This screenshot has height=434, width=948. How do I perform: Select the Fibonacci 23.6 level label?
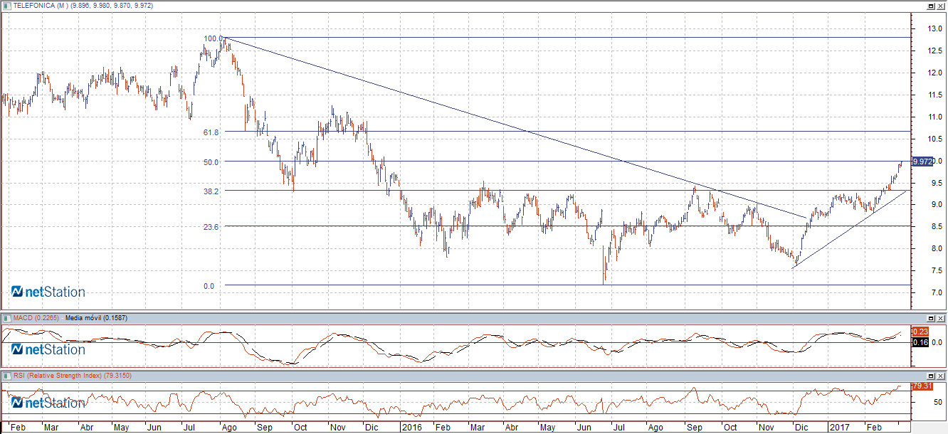click(x=211, y=226)
